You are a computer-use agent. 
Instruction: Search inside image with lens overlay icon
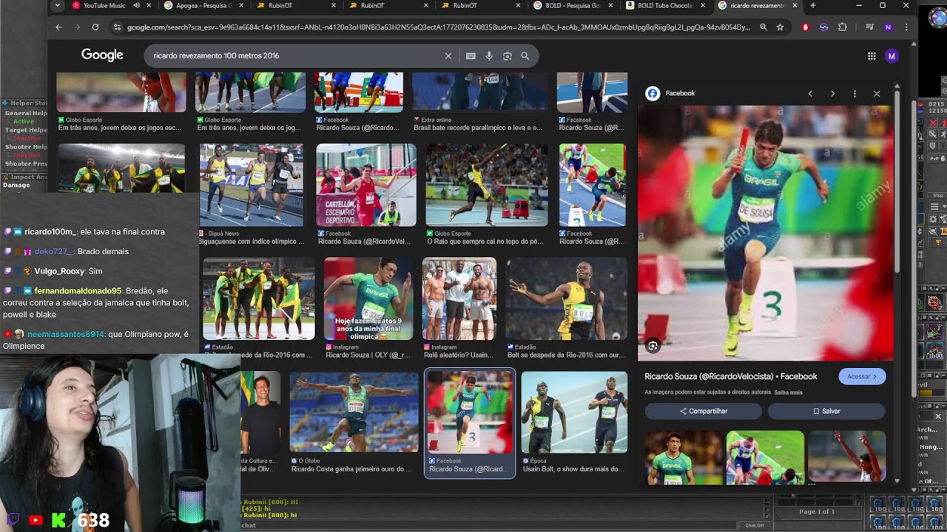653,346
